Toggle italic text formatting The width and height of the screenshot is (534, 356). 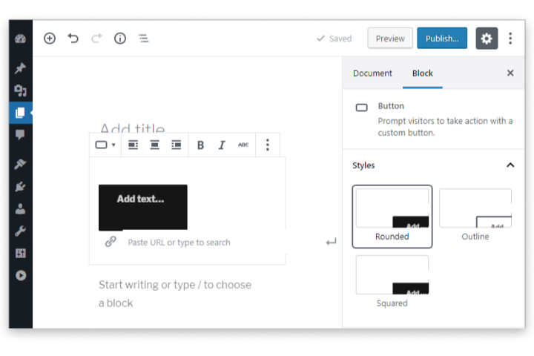tap(221, 145)
